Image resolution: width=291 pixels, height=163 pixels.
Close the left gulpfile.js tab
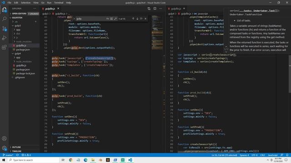(x=58, y=9)
